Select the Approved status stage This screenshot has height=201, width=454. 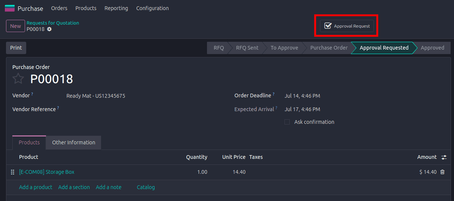point(432,48)
